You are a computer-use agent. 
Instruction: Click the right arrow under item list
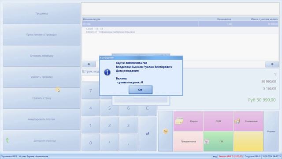(x=272, y=64)
